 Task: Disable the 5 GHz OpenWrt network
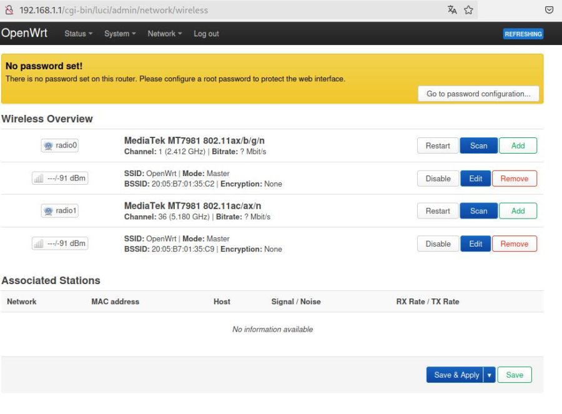point(438,244)
